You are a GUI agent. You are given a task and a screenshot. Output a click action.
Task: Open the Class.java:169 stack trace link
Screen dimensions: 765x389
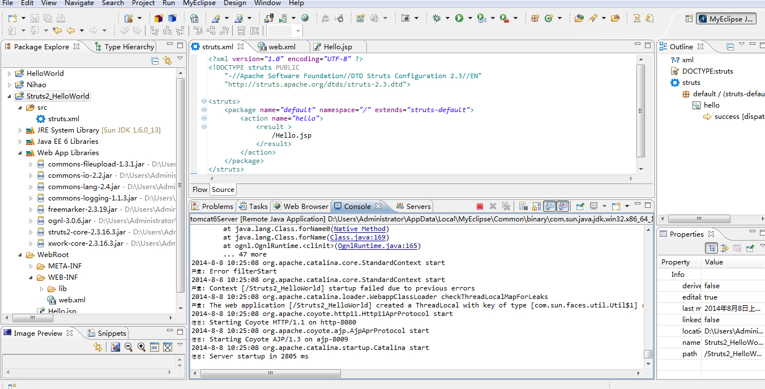(x=357, y=237)
